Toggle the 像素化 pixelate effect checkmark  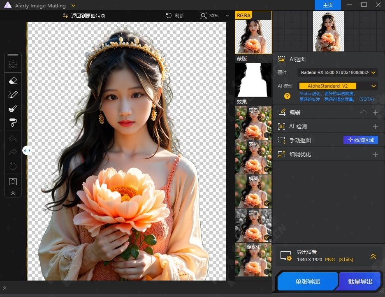pos(267,271)
